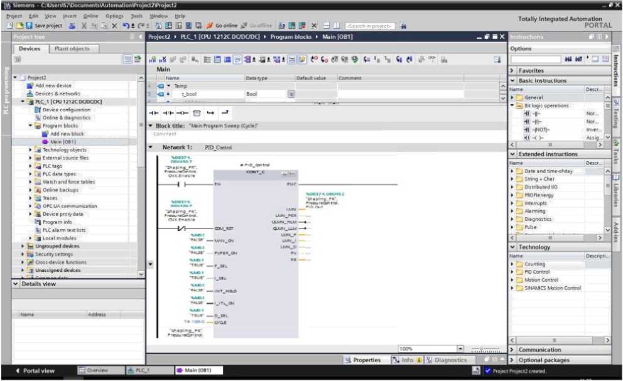Insert a normally open contact from favorites bar
Viewport: 623px width, 381px height.
pyautogui.click(x=154, y=113)
